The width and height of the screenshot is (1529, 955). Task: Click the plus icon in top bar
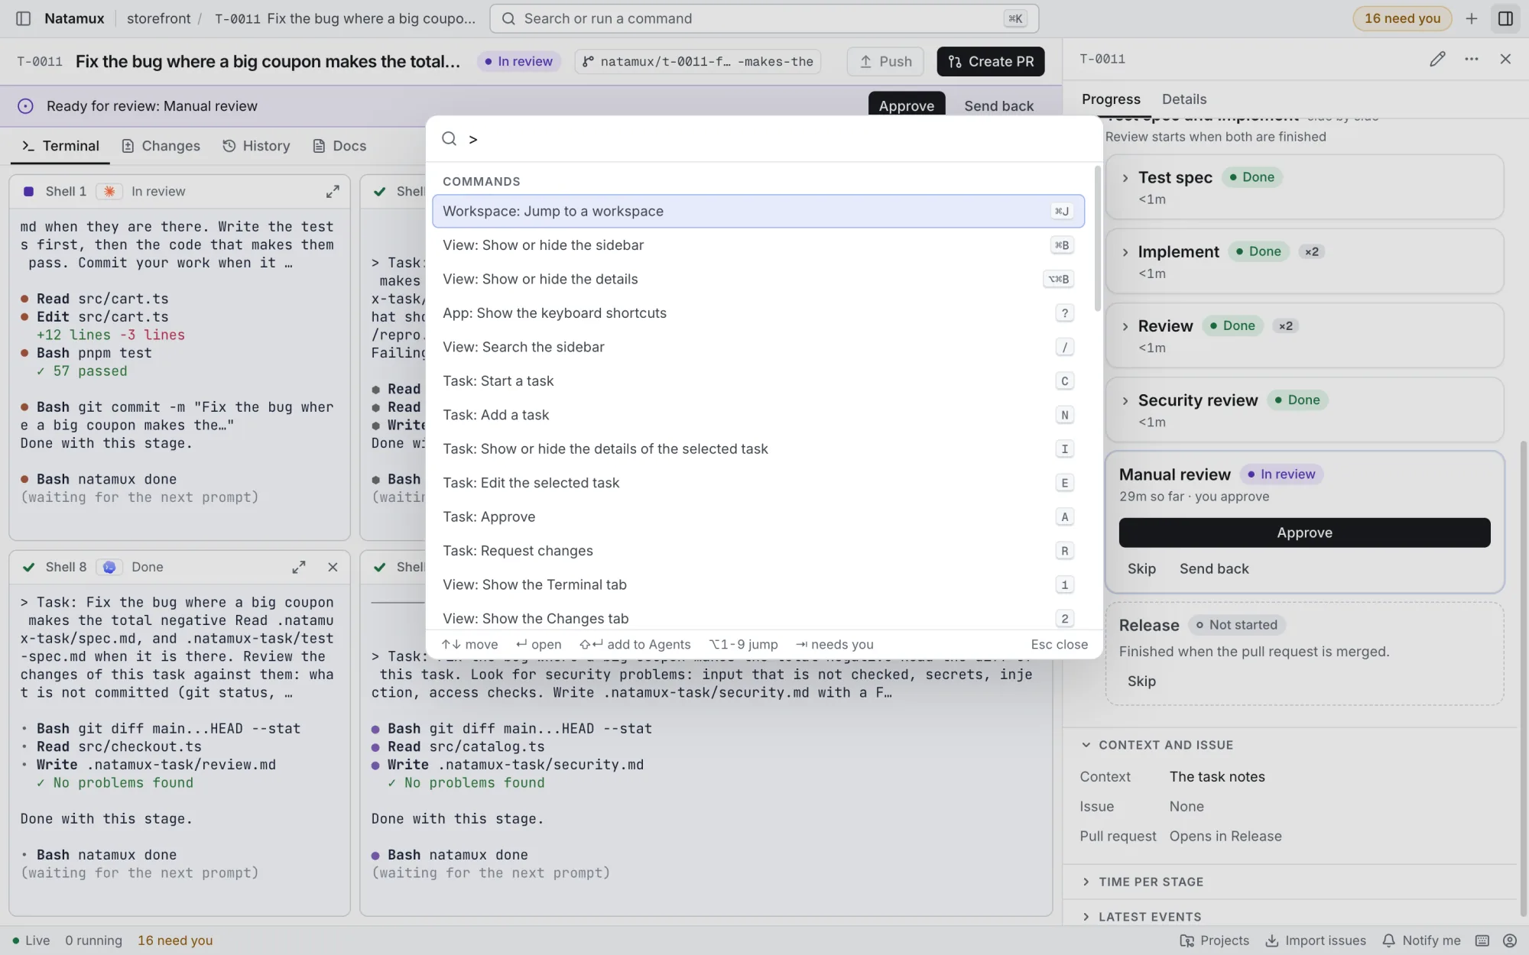pos(1472,18)
